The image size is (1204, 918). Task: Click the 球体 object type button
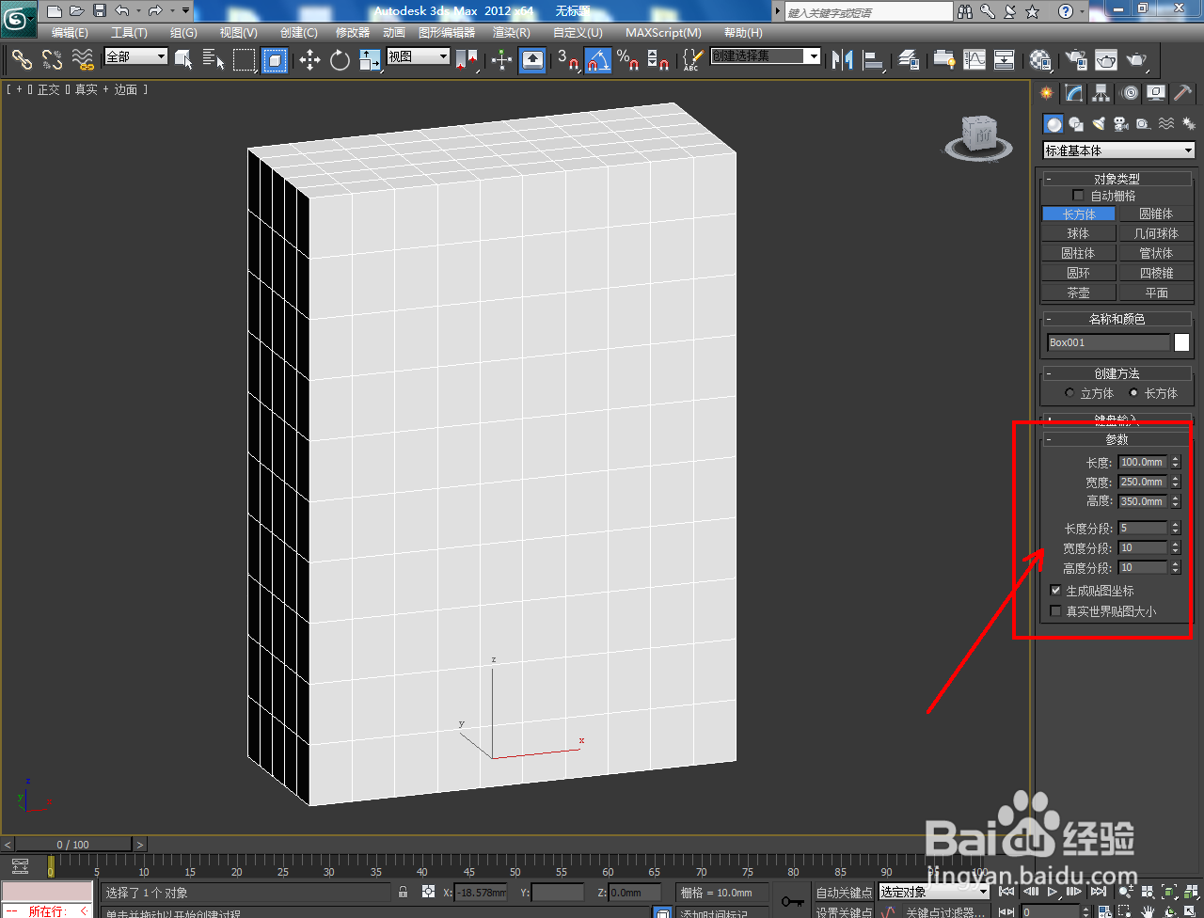(1079, 233)
